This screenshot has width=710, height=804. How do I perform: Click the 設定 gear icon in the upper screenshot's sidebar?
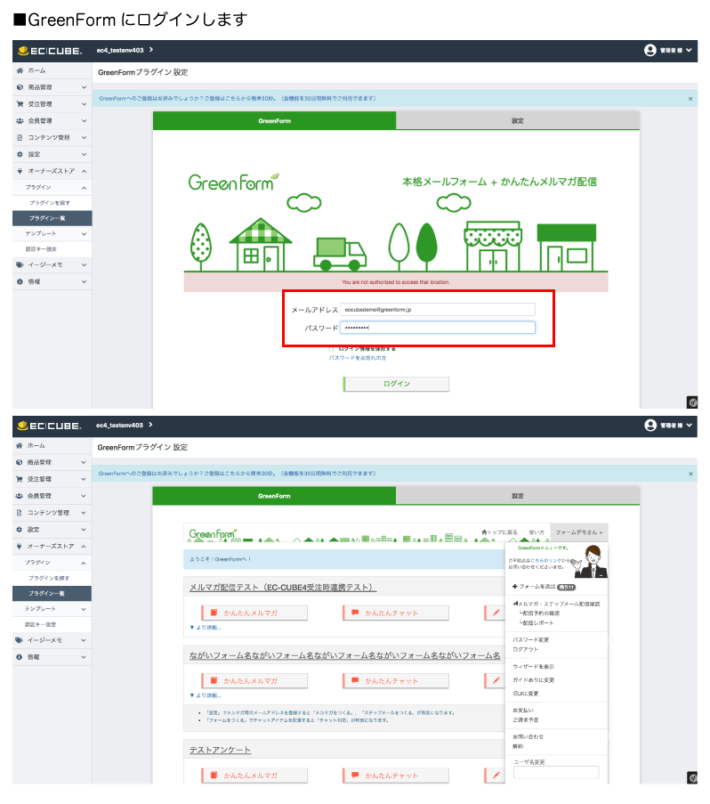coord(20,154)
